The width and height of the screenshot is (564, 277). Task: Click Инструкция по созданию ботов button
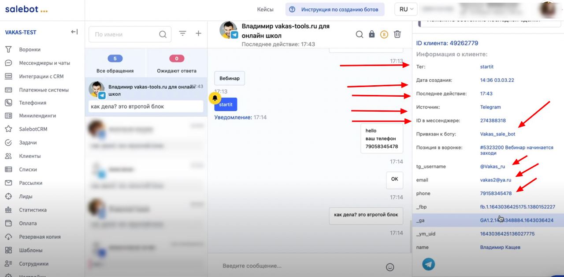334,9
